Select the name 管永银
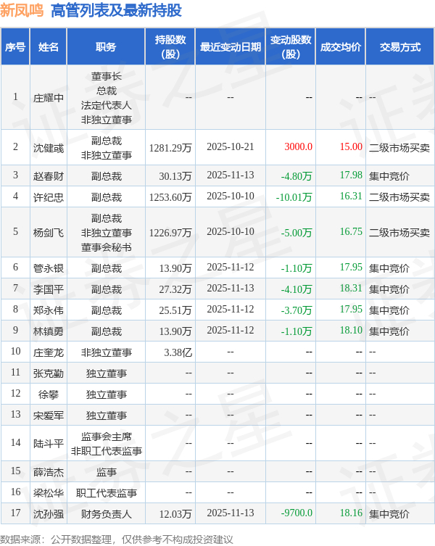The height and width of the screenshot is (546, 435). (x=49, y=268)
